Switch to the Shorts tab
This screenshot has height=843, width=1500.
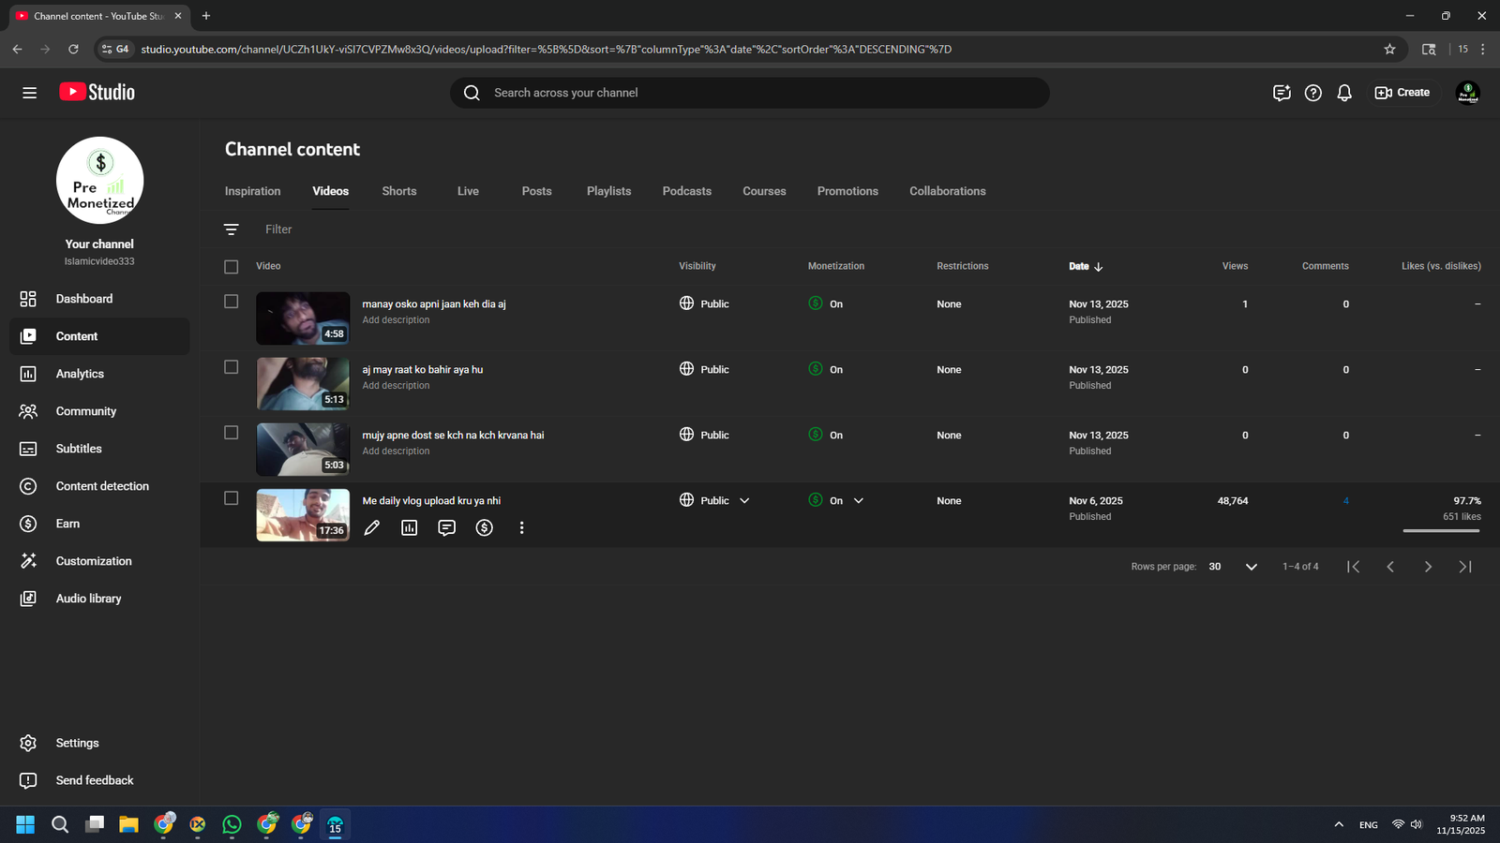(398, 191)
